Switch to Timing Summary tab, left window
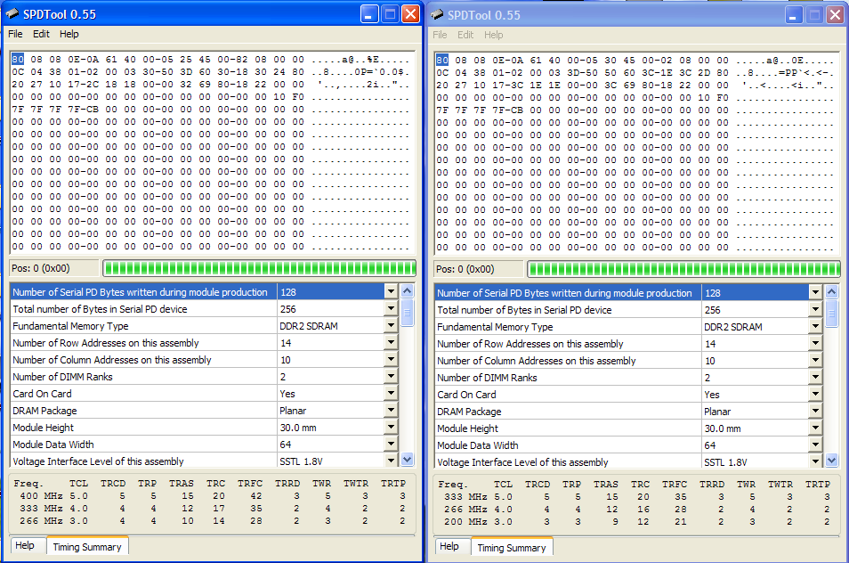 tap(87, 547)
